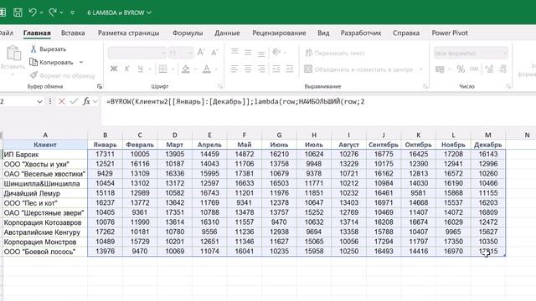Center text horizontally icon
This screenshot has width=536, height=301.
[x=248, y=69]
